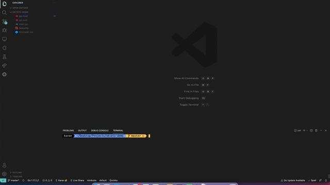Open errors and warnings count in status bar
The image size is (330, 185).
coord(47,180)
